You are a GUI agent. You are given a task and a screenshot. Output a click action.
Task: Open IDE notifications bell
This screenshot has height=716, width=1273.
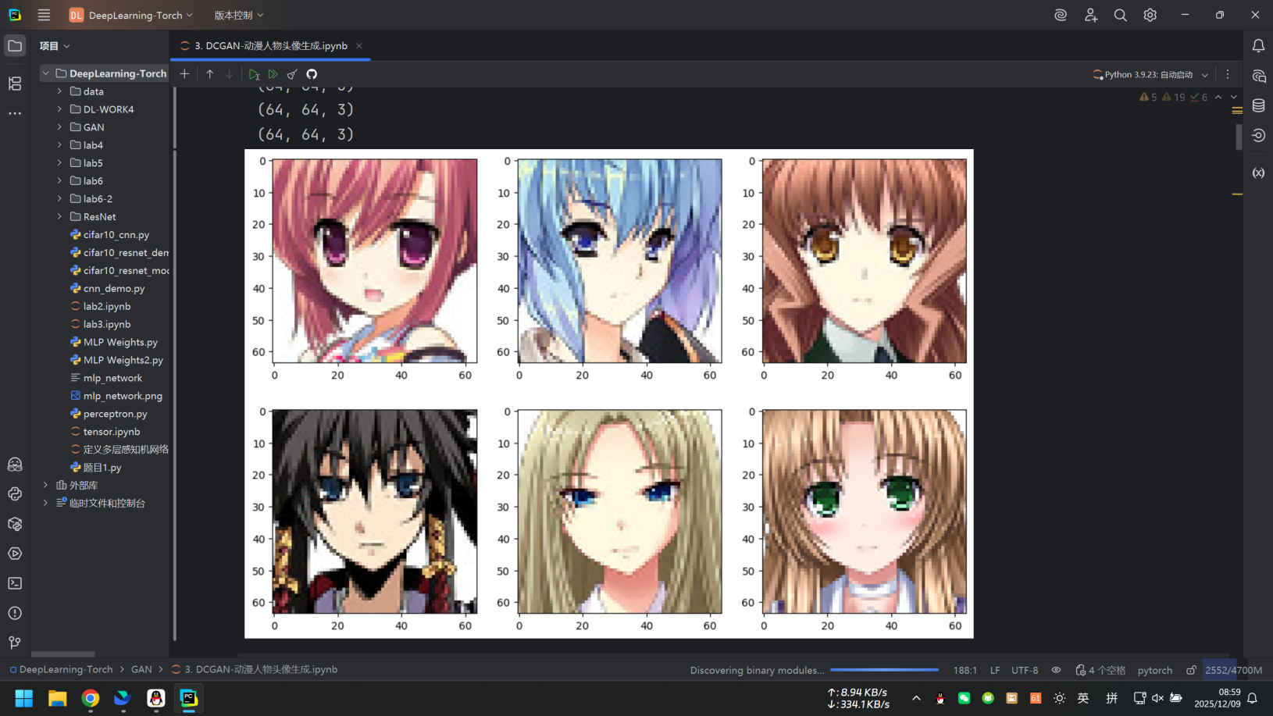(1258, 46)
